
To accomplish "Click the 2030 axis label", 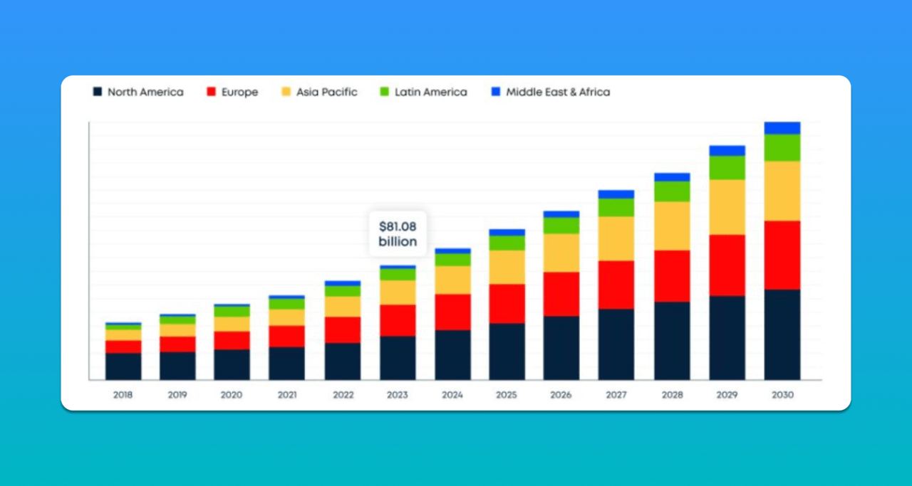I will point(782,395).
